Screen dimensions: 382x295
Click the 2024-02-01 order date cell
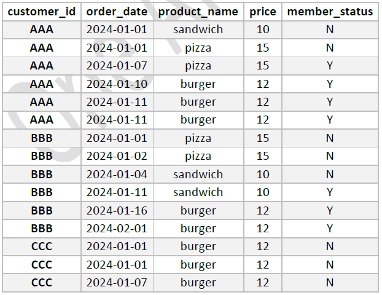click(117, 229)
